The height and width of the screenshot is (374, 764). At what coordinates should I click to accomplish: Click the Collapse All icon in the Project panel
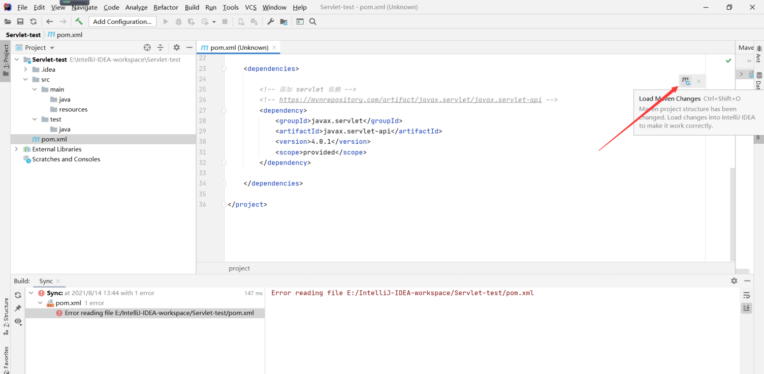point(161,47)
